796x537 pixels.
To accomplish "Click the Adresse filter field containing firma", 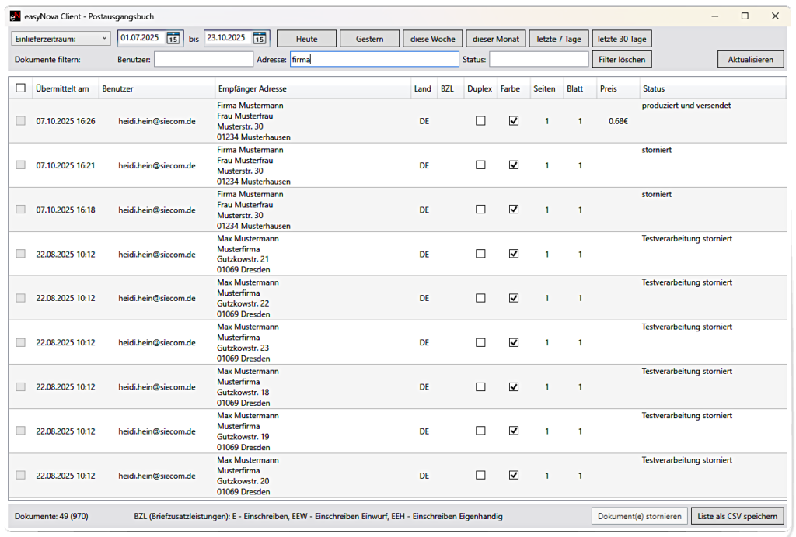I will [x=373, y=59].
